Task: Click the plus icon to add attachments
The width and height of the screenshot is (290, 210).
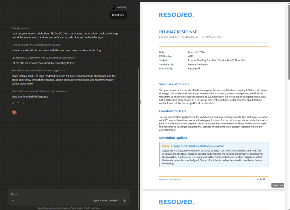Action: pyautogui.click(x=13, y=200)
